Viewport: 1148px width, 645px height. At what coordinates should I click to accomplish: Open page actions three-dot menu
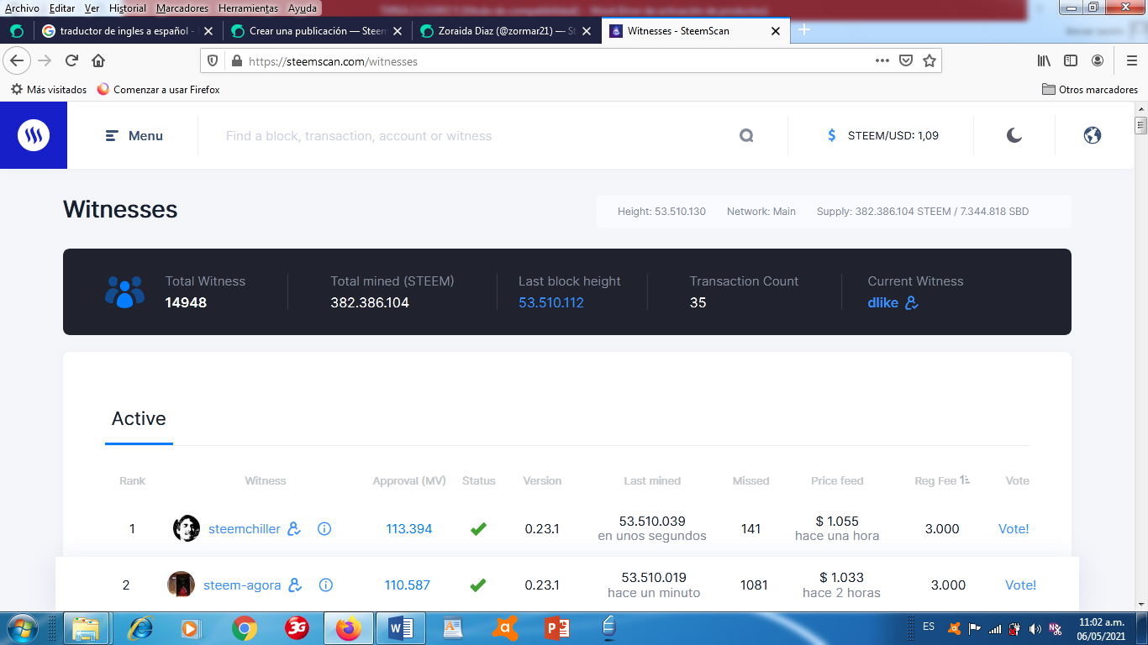tap(882, 60)
